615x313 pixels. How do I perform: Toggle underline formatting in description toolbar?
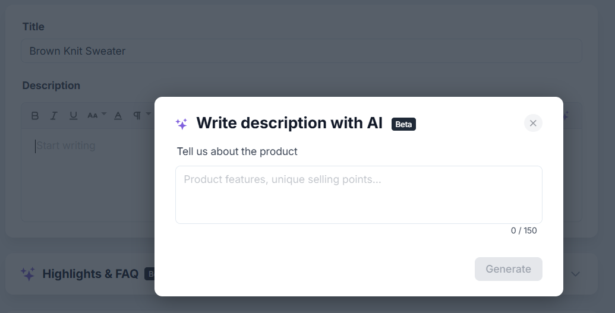[73, 116]
